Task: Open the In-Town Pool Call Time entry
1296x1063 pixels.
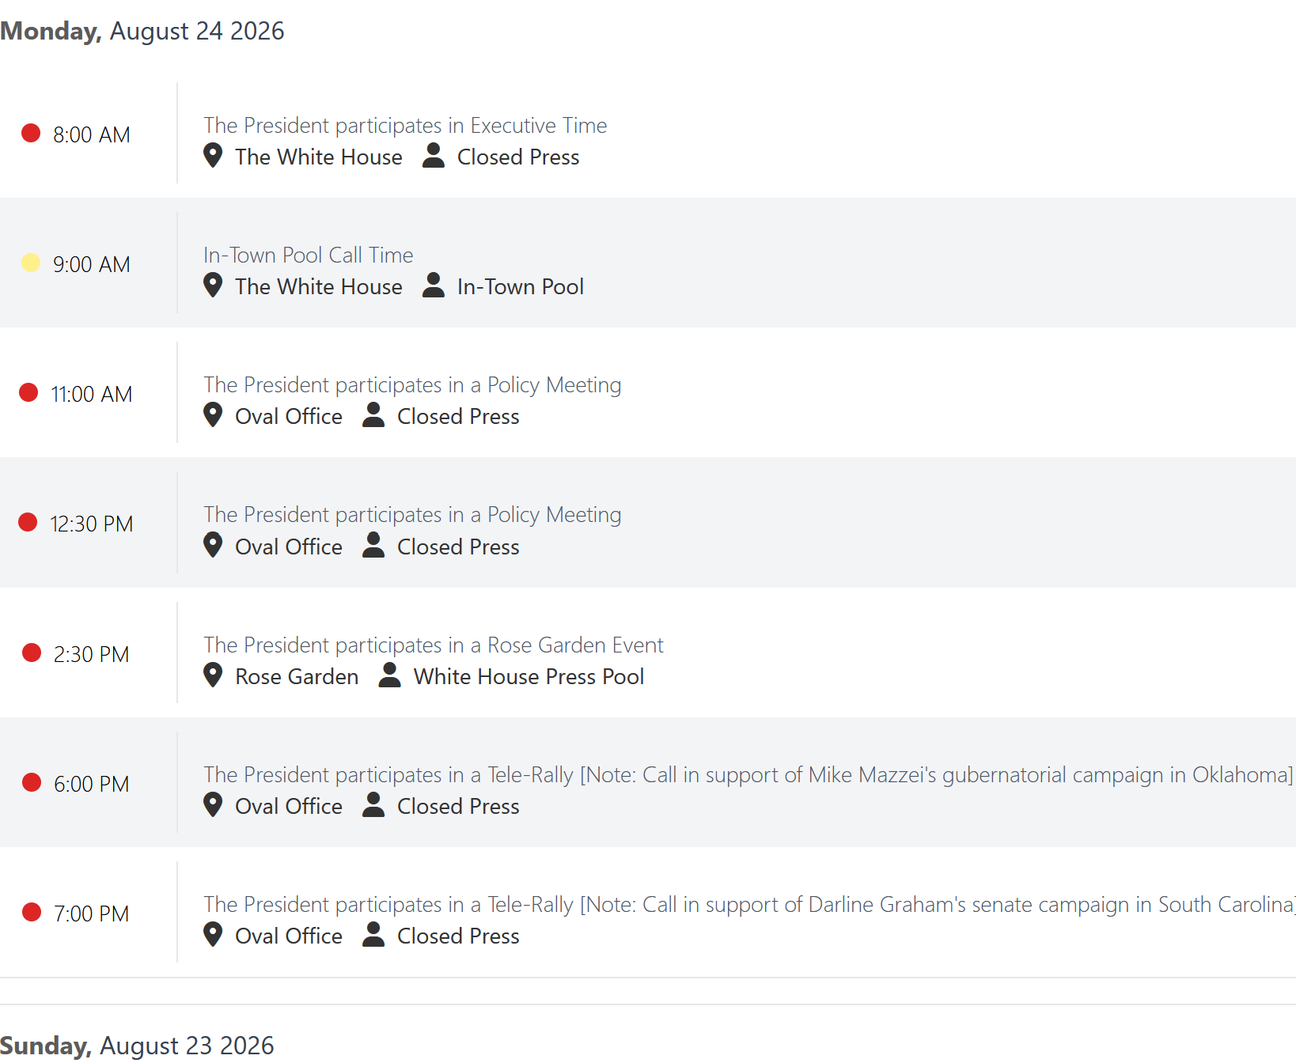Action: [309, 255]
